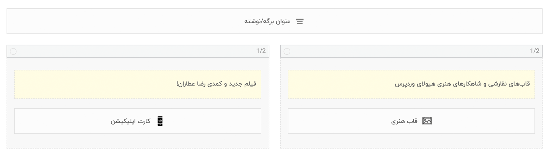Open the text block about رضا عطاران film
Viewport: 551px width, 165px height.
click(138, 84)
